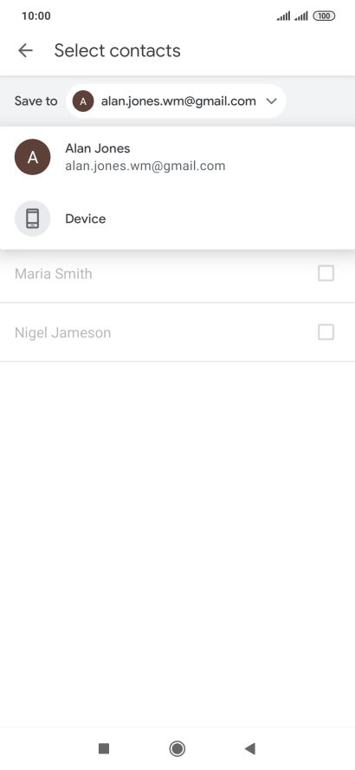Check the Nigel Jameson checkbox
Viewport: 355px width, 770px height.
[326, 332]
